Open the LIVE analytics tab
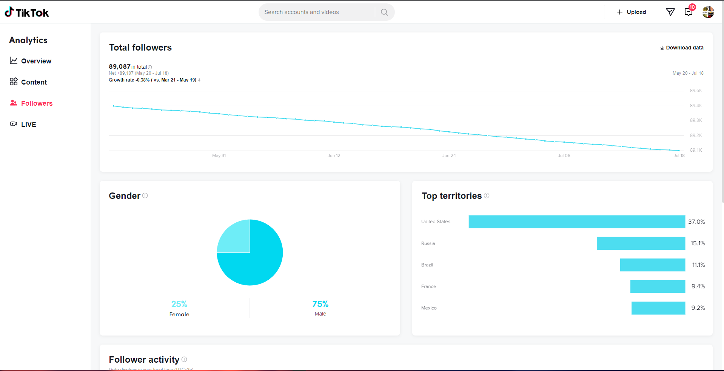724x371 pixels. [23, 124]
